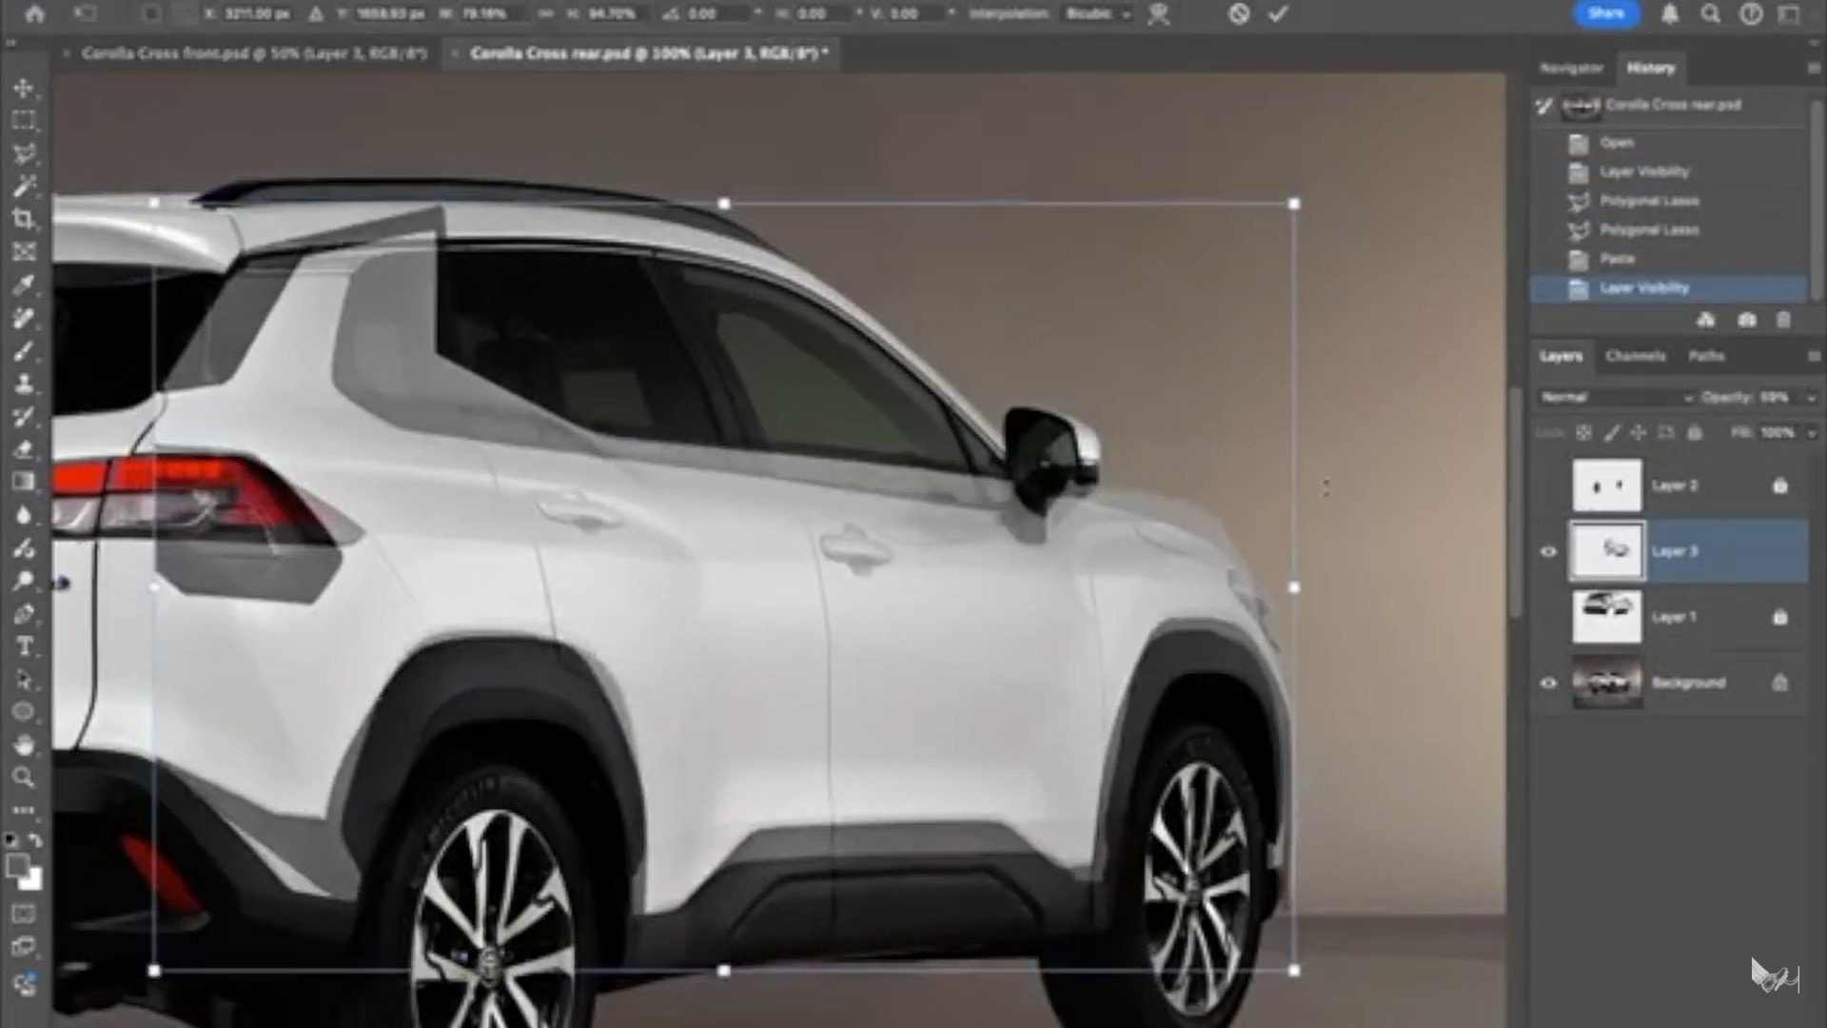Open the Opacity dropdown arrow
Viewport: 1827px width, 1028px height.
(x=1811, y=397)
